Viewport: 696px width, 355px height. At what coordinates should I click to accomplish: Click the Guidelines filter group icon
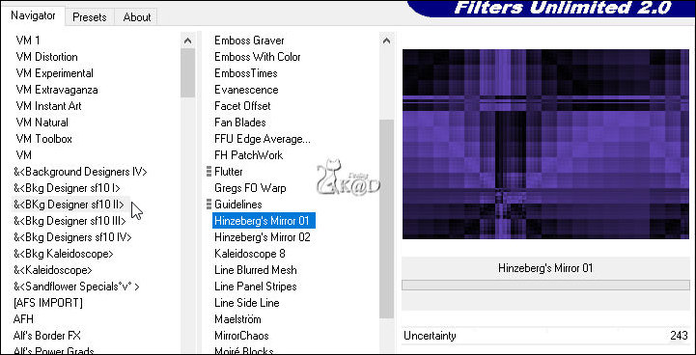click(x=209, y=205)
